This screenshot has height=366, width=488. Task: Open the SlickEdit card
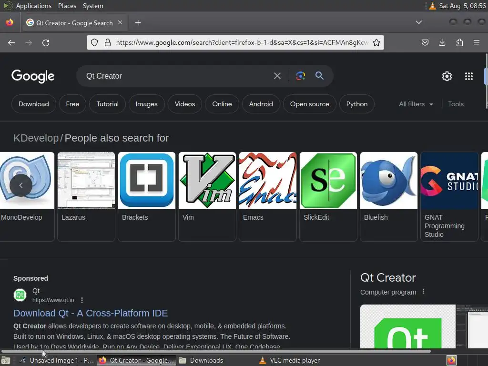328,196
